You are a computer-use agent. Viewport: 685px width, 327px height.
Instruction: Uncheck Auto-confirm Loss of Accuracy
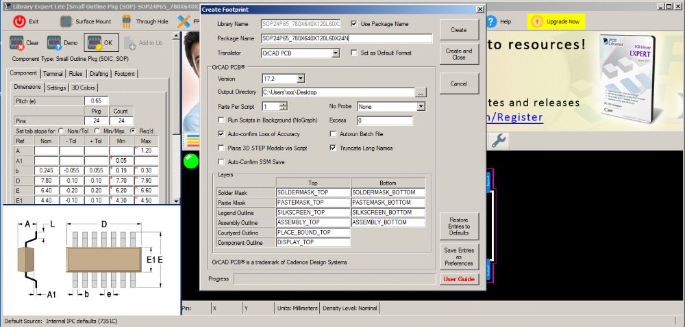coord(221,134)
